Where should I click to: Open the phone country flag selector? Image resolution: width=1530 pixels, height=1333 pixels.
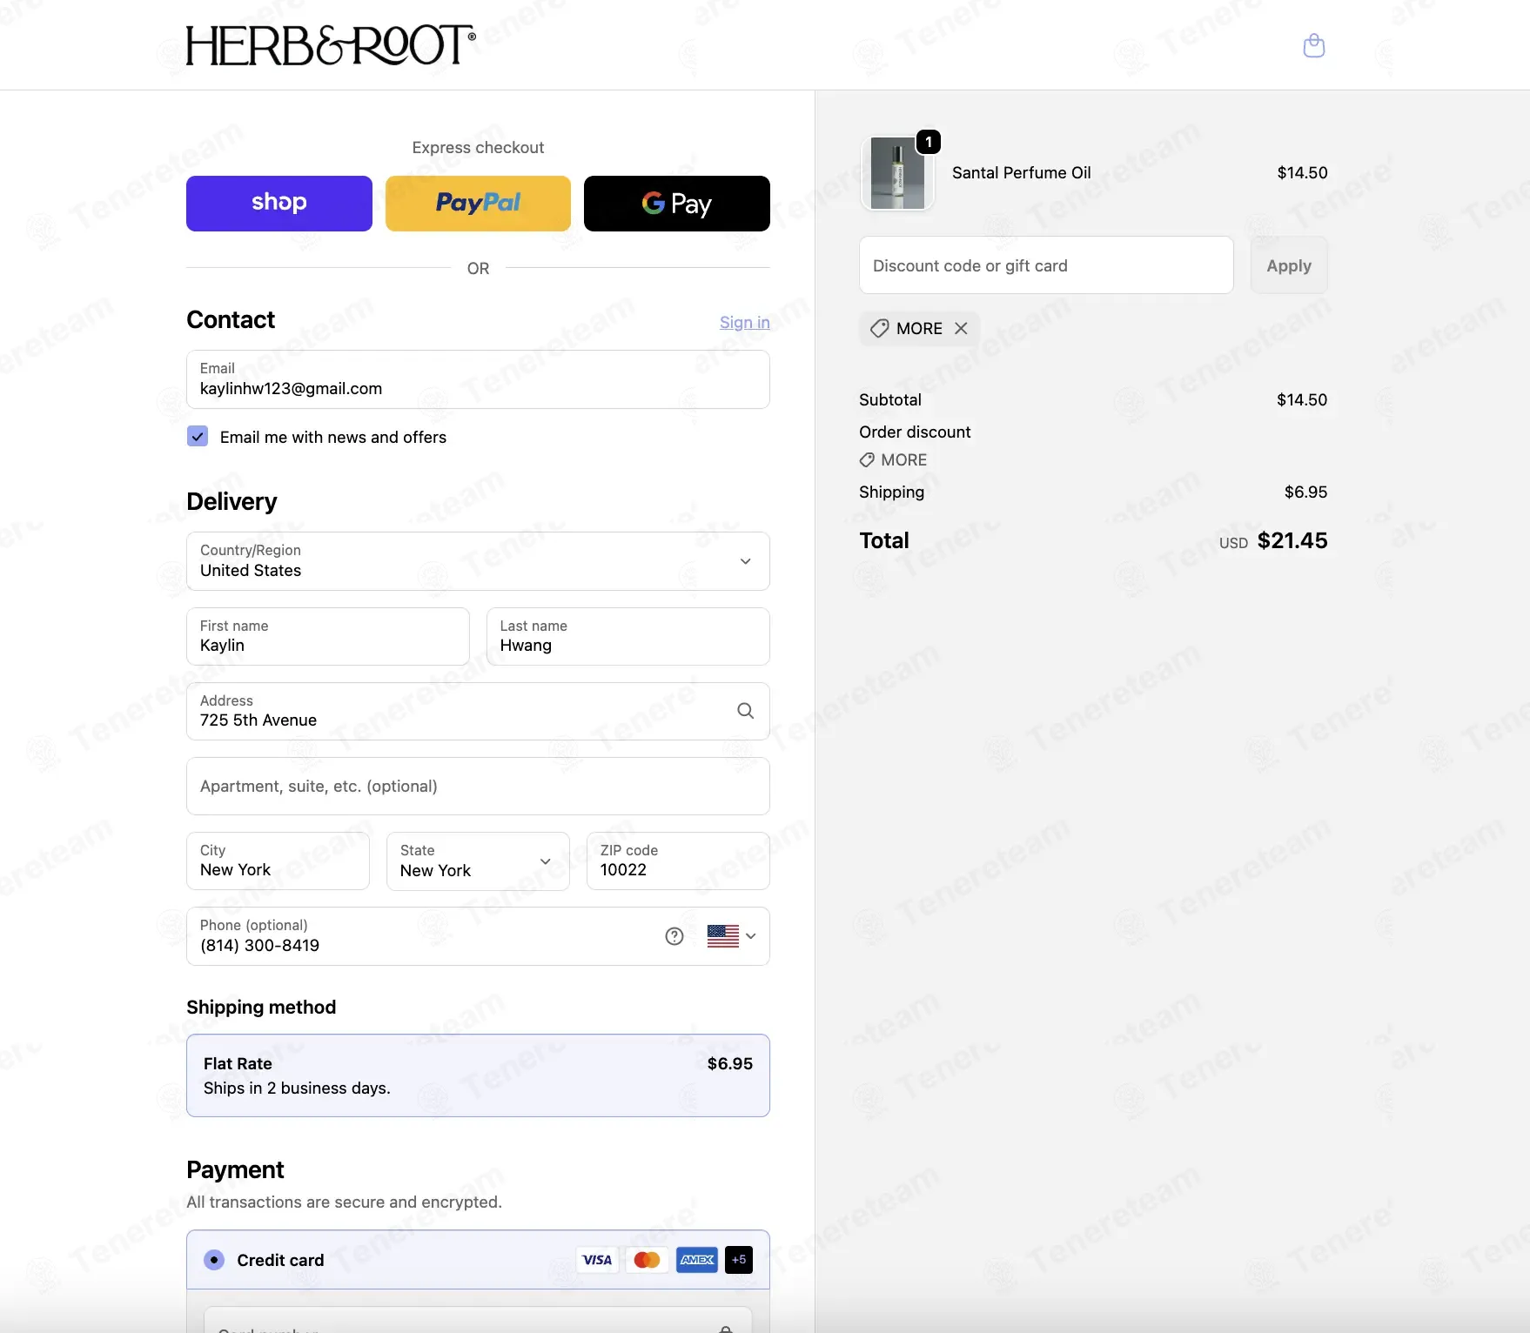[x=732, y=936]
